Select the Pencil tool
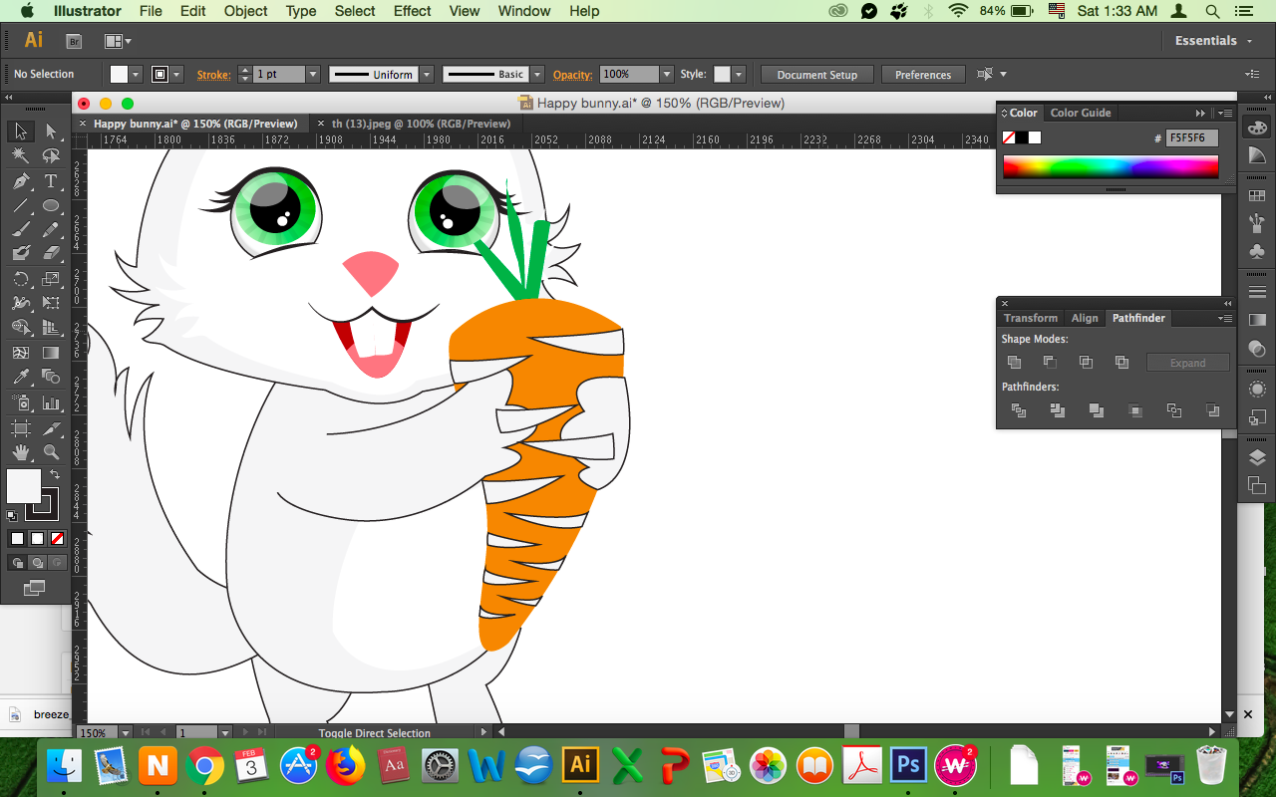Screen dimensions: 1276x797 51,230
